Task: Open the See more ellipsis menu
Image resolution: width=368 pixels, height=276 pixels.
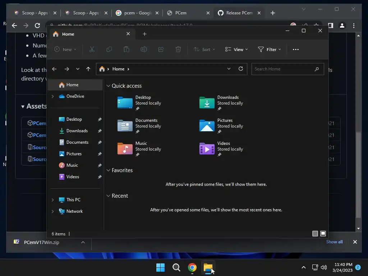Action: click(296, 50)
